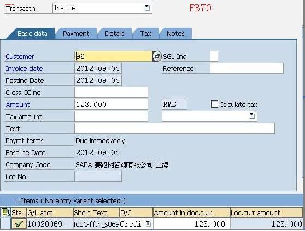Click into the Text description field
Image resolution: width=305 pixels, height=231 pixels.
174,128
